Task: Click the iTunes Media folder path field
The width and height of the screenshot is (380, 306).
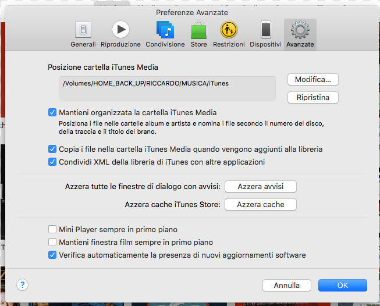Action: [168, 88]
